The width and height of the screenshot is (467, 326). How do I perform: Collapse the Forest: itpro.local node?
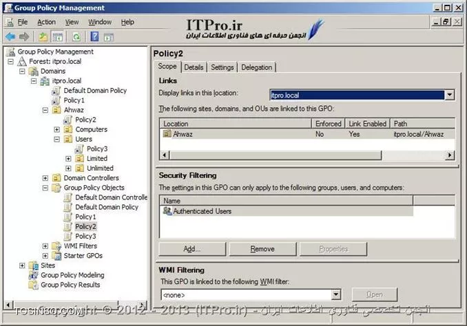11,62
